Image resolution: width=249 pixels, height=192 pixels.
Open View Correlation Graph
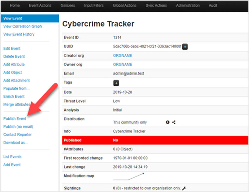(23, 26)
